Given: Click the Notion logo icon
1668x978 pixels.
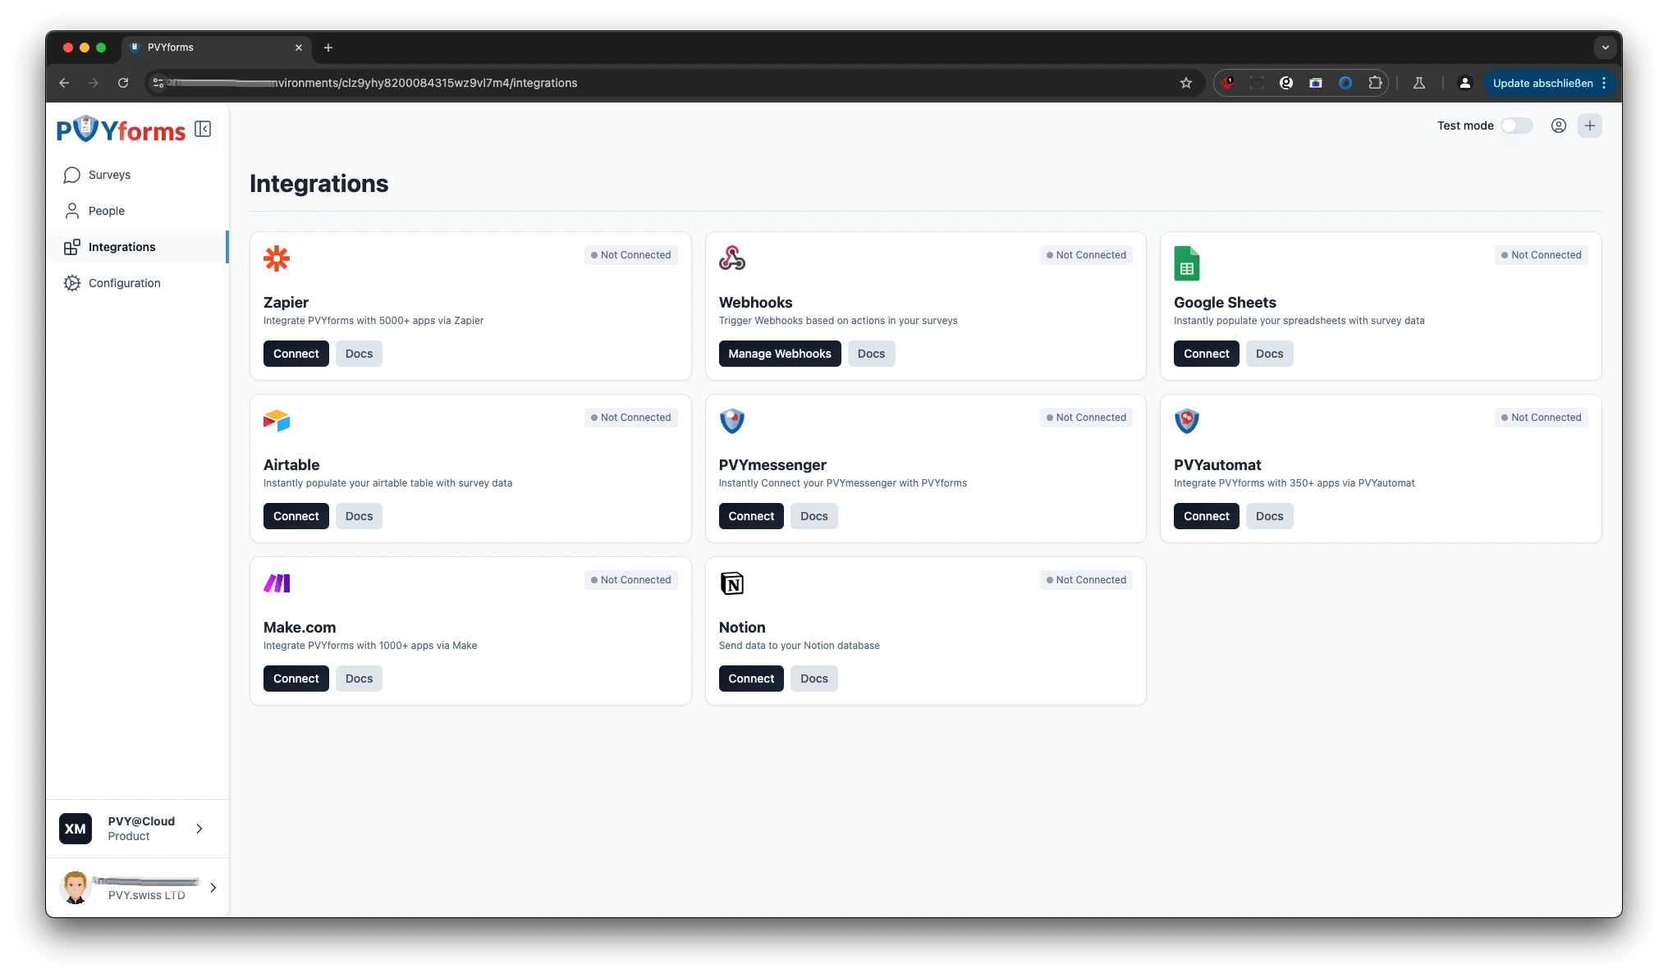Looking at the screenshot, I should [732, 583].
